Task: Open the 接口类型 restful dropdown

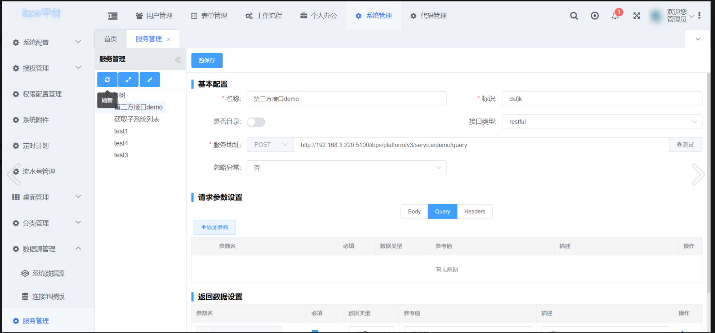Action: tap(602, 122)
